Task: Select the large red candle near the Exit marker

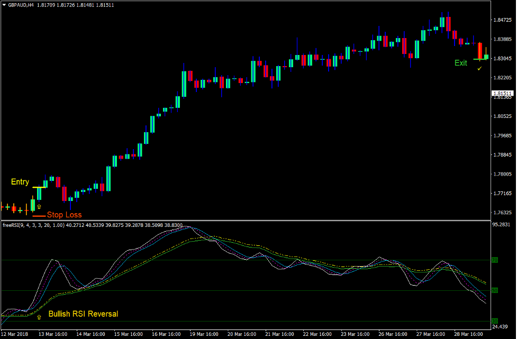Action: (x=480, y=51)
